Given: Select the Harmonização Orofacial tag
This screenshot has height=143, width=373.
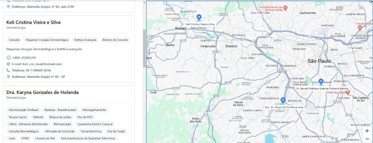Looking at the screenshot, I should (24, 110).
